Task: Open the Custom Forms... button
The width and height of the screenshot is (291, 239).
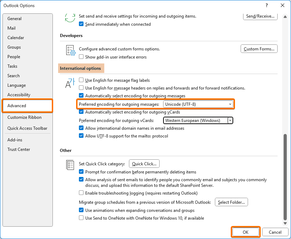Action: pos(259,49)
